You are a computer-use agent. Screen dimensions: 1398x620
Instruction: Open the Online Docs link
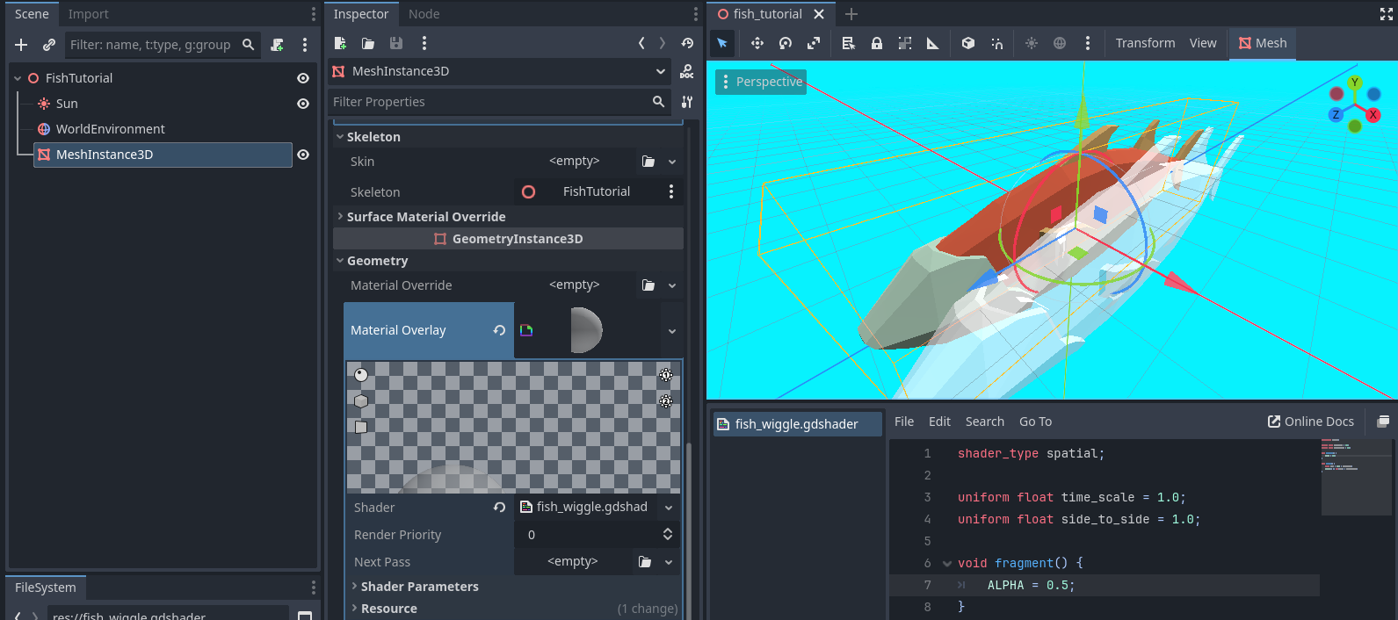pyautogui.click(x=1310, y=422)
